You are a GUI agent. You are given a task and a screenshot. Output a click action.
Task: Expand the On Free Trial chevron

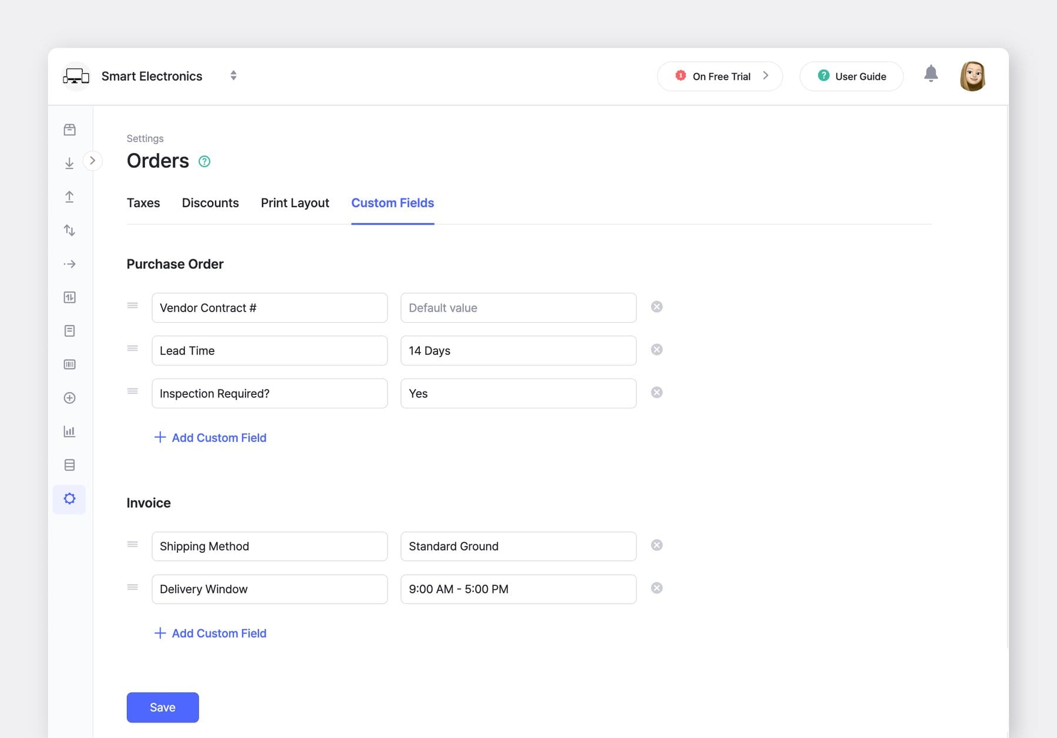[x=766, y=76]
